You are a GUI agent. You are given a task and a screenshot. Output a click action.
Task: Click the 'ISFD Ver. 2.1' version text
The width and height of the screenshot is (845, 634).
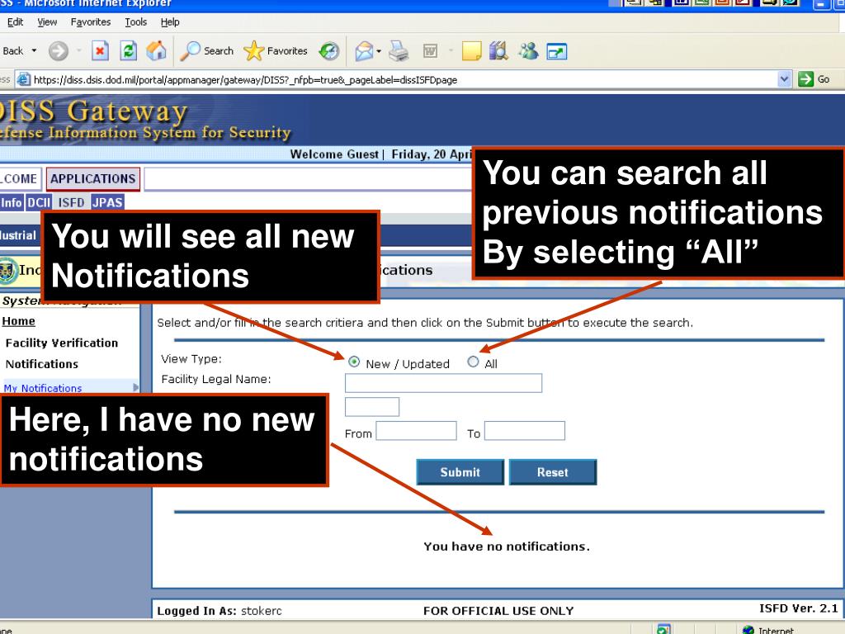(x=798, y=608)
